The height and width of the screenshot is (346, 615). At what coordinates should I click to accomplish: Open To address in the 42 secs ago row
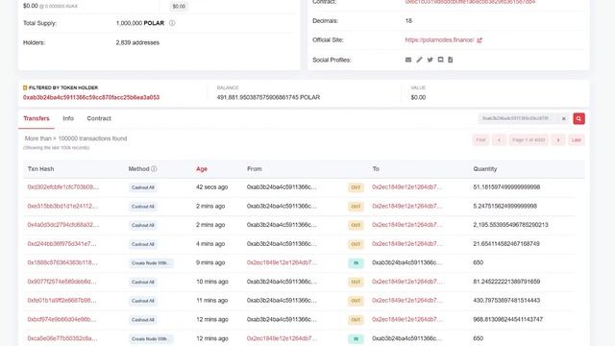[407, 187]
